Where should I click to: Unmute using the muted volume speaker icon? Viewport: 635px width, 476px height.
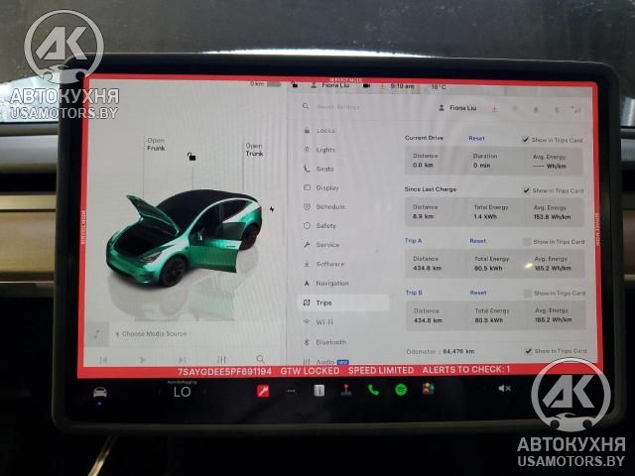tap(504, 388)
